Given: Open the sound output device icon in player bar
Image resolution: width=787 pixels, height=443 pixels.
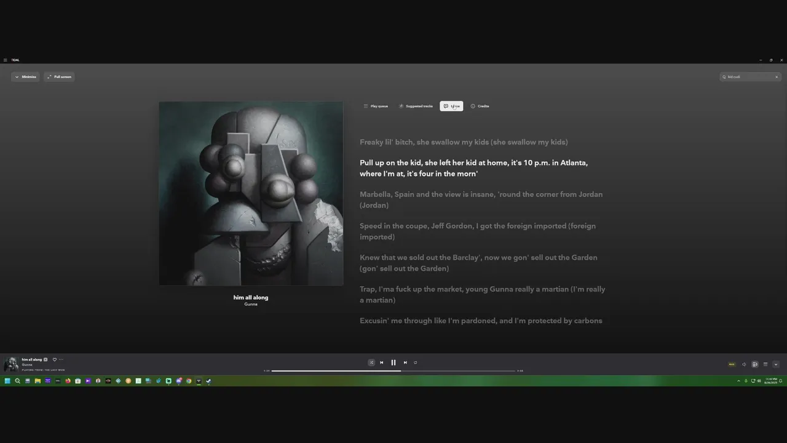Looking at the screenshot, I should click(x=755, y=364).
